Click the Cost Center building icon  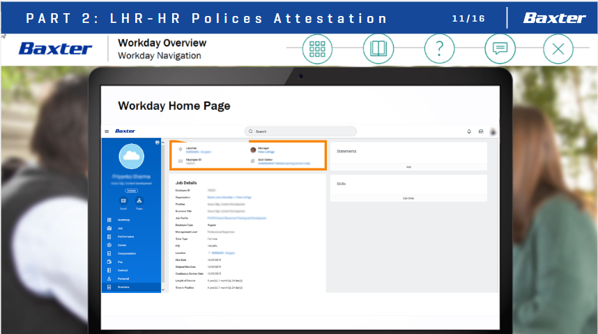[252, 161]
